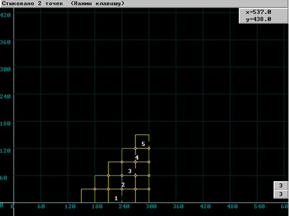Select element label 2 in the mesh
The image size is (289, 216).
click(123, 184)
